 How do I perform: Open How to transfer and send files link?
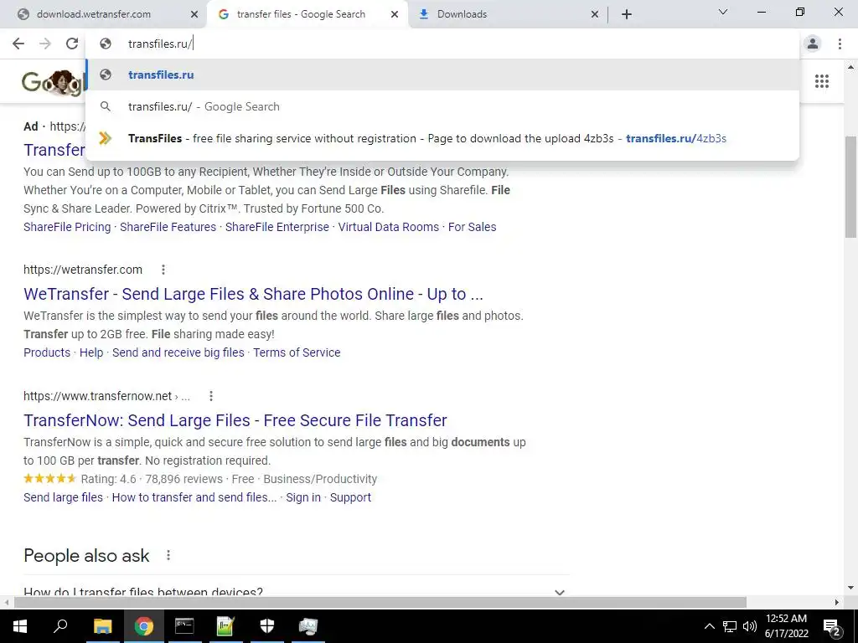pos(194,497)
